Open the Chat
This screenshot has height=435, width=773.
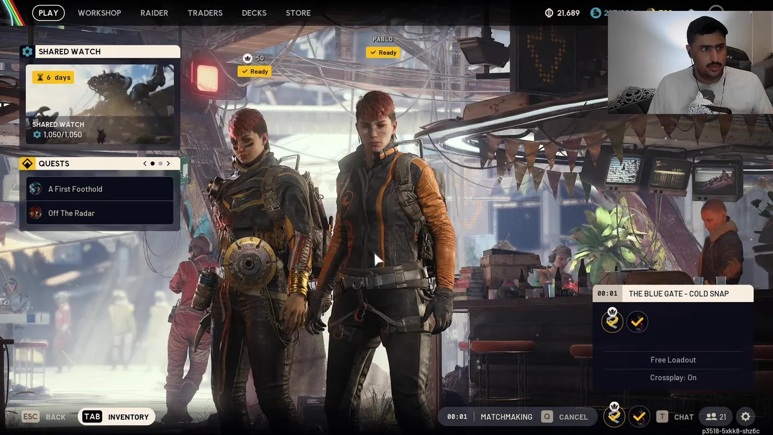684,417
